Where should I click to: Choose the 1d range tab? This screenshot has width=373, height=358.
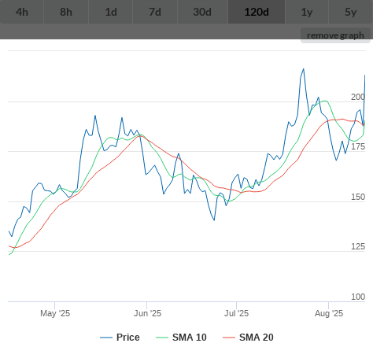click(111, 12)
